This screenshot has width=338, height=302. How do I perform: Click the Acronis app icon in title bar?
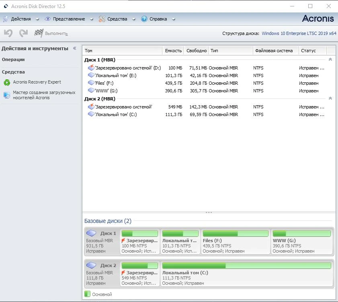6,6
